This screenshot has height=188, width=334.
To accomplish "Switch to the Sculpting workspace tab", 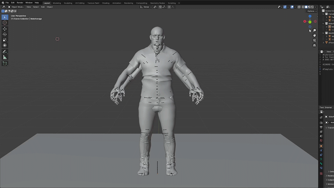I will pyautogui.click(x=68, y=3).
